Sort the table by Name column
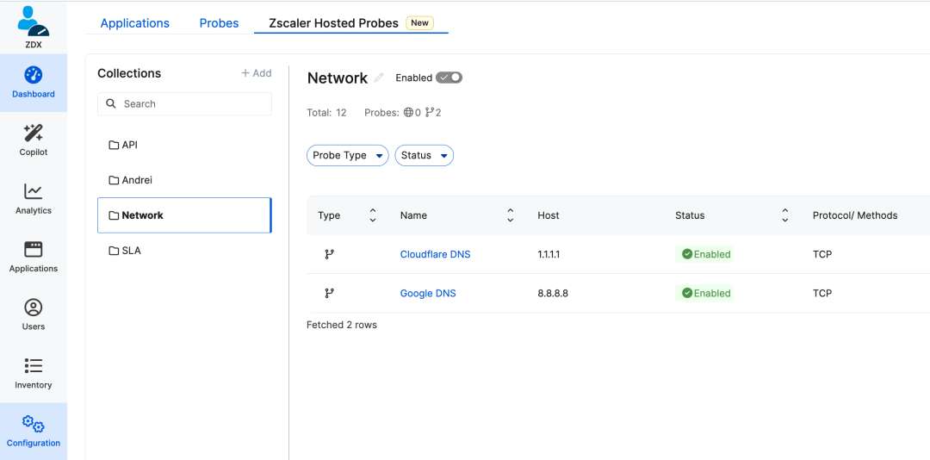 click(x=510, y=215)
